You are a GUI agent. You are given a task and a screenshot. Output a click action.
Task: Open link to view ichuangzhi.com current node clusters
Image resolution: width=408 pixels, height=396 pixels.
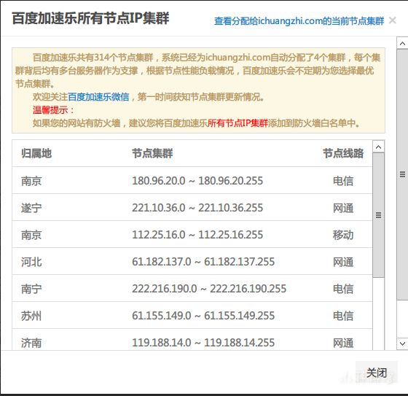pos(299,21)
